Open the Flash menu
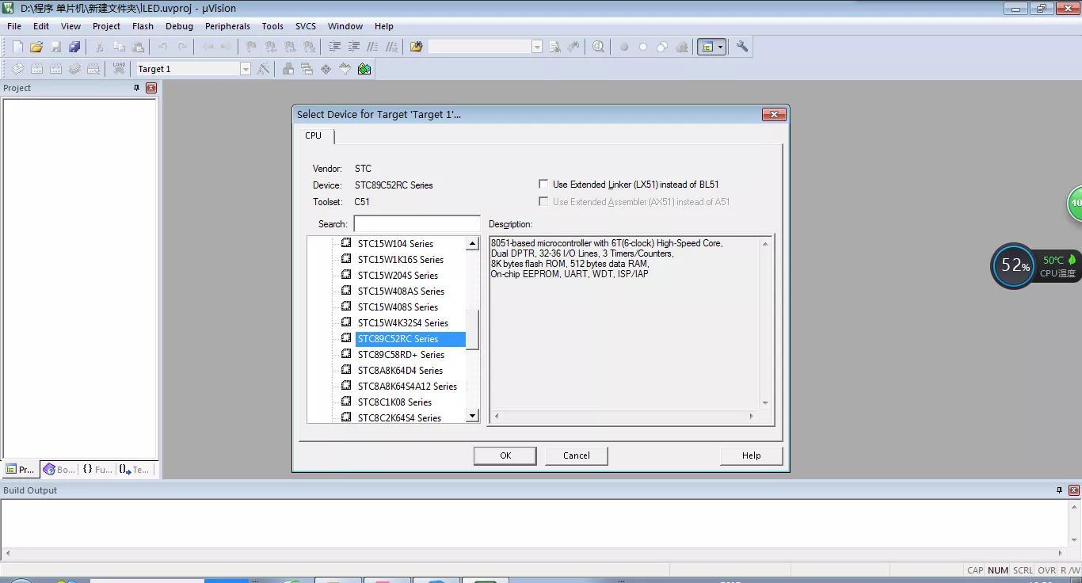Screen dimensions: 1082x583 (143, 26)
